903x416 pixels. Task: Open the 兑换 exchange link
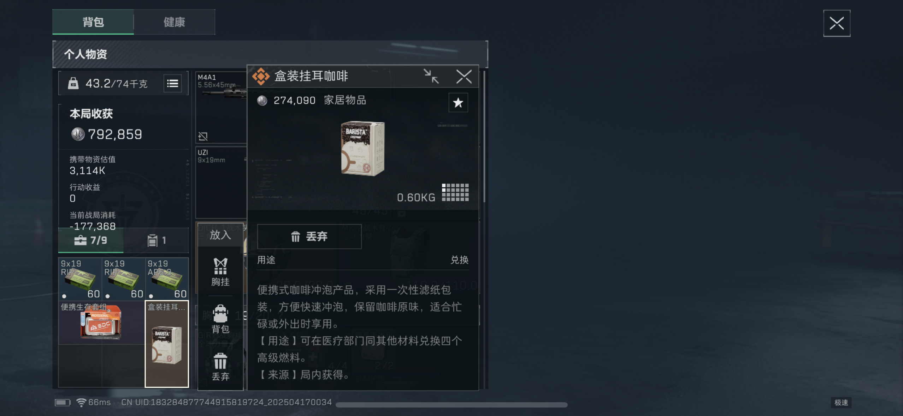[x=459, y=260]
